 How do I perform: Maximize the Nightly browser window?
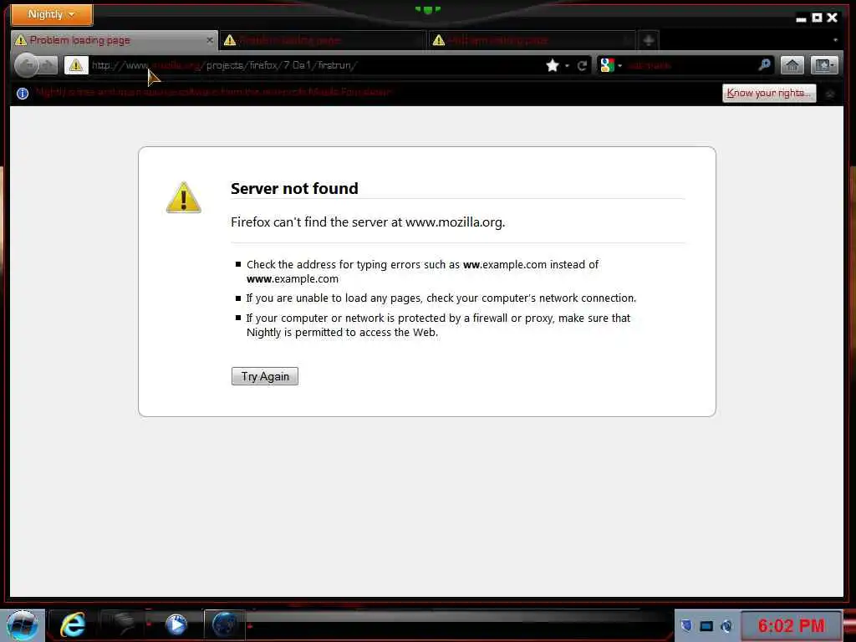tap(817, 18)
